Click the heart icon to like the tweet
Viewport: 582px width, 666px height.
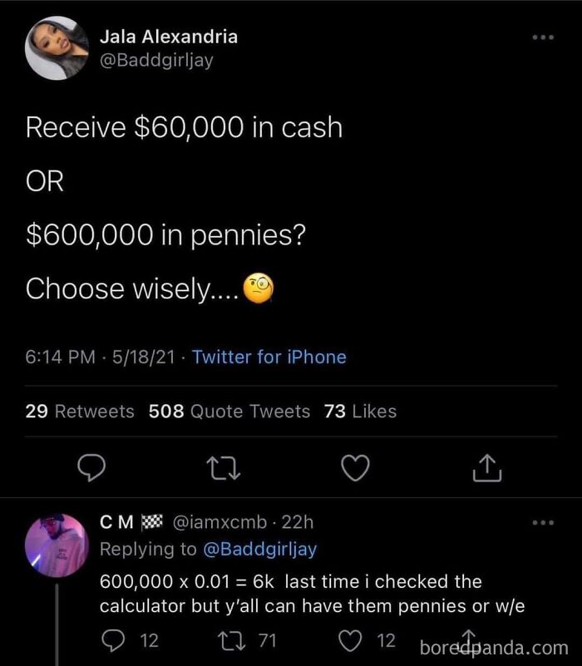(355, 468)
